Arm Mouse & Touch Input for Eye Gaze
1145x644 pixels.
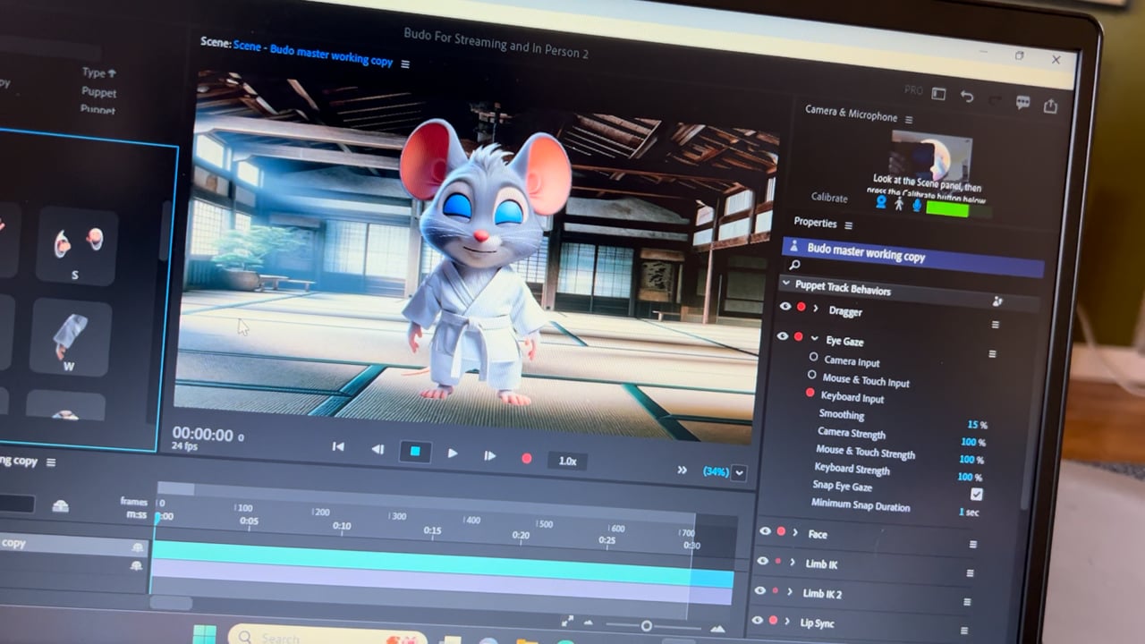pos(811,376)
